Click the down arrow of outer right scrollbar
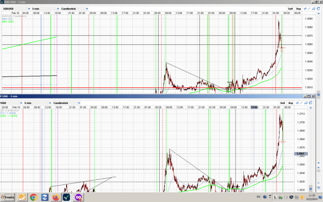Viewport: 323px width, 202px height. [318, 163]
